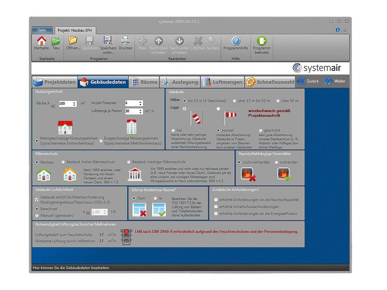Click the Fläche A NE input field

(x=65, y=104)
